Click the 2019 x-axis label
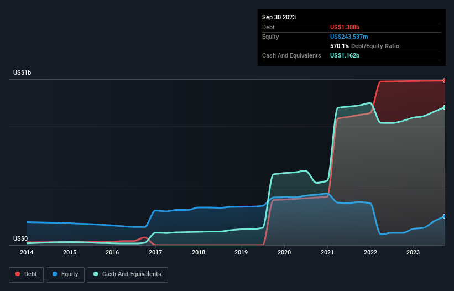The image size is (454, 291). tap(241, 252)
